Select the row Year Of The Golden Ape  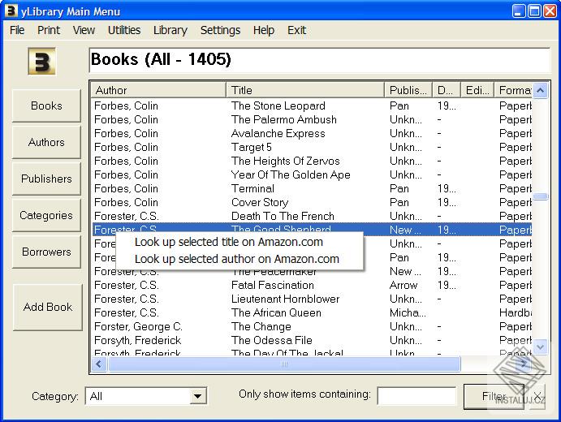click(x=312, y=174)
